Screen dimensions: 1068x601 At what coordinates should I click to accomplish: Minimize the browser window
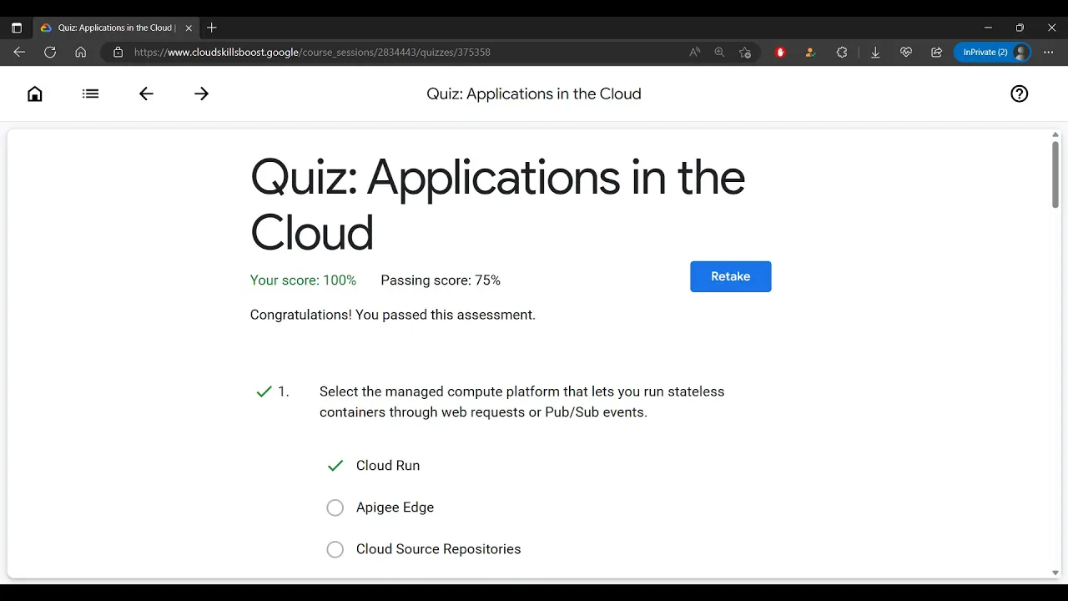coord(988,28)
